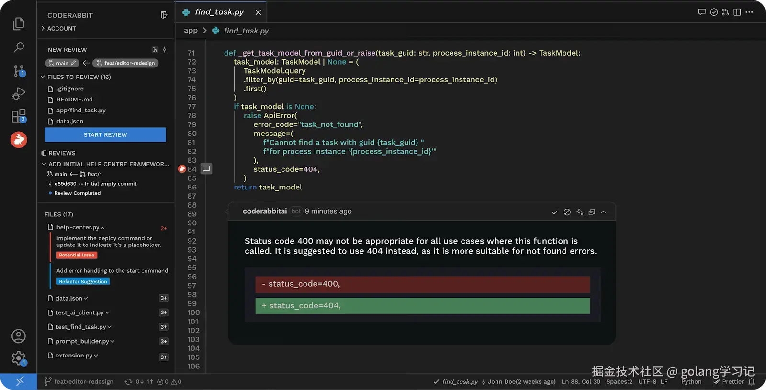Open the Source Control view
The image size is (766, 390).
click(x=18, y=71)
